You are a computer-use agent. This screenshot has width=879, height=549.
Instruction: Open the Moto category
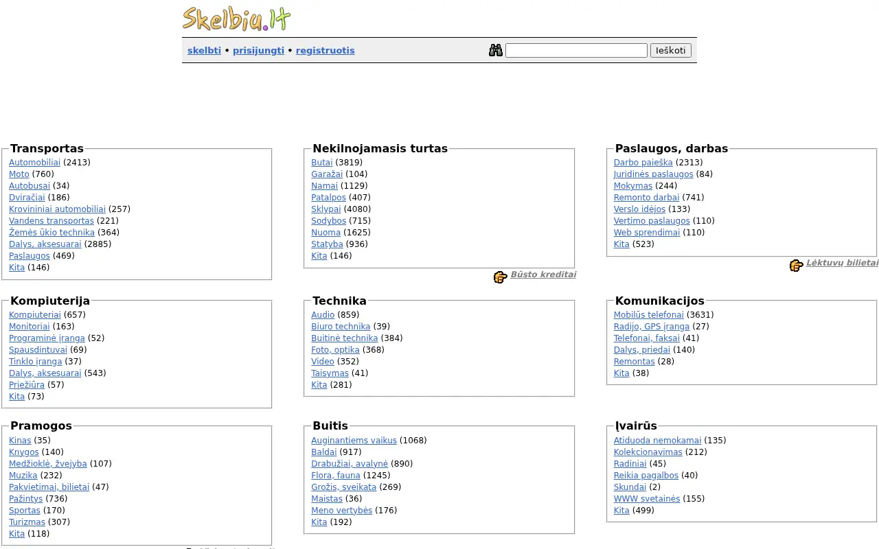coord(19,174)
